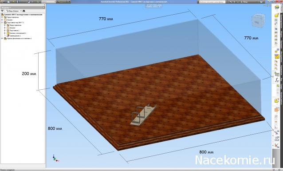283x171 pixels.
Task: Open the material dropdown in quick access toolbar
Action: pyautogui.click(x=48, y=2)
